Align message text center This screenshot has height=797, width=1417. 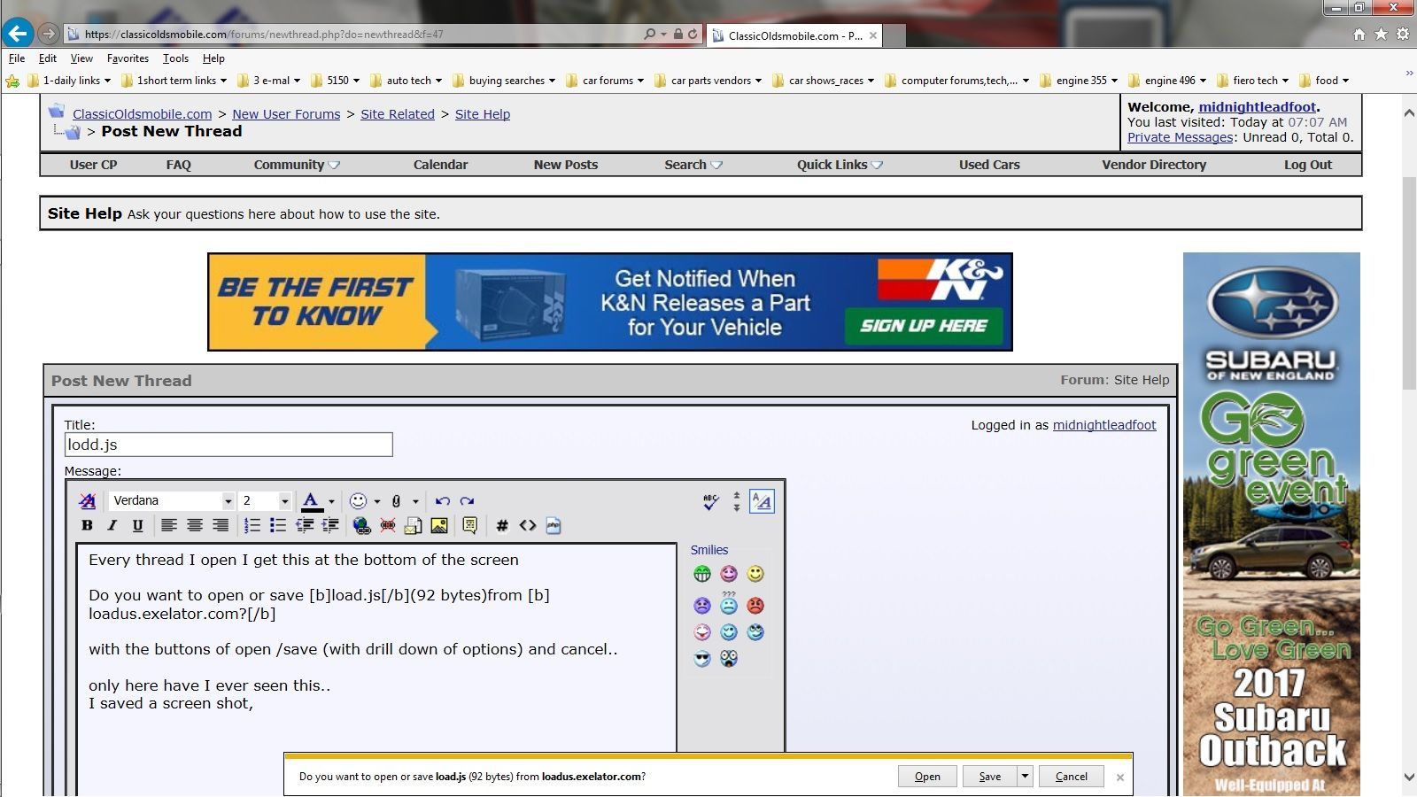click(194, 525)
